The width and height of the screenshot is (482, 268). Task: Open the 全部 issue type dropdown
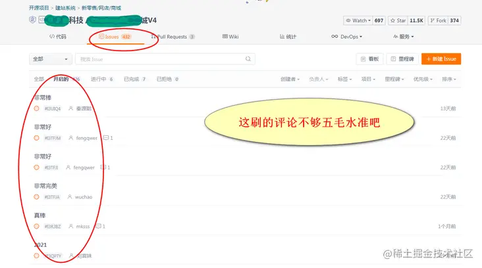pos(51,59)
